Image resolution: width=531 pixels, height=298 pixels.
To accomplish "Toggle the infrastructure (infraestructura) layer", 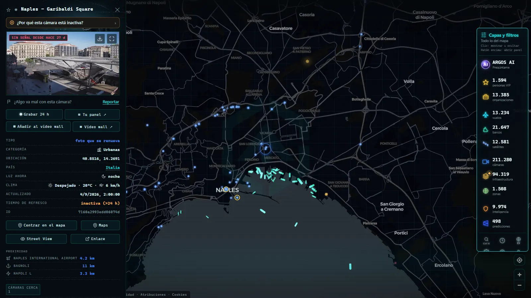I will click(x=502, y=176).
